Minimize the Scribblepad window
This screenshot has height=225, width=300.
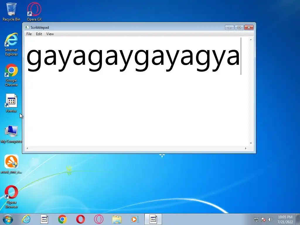(x=229, y=27)
